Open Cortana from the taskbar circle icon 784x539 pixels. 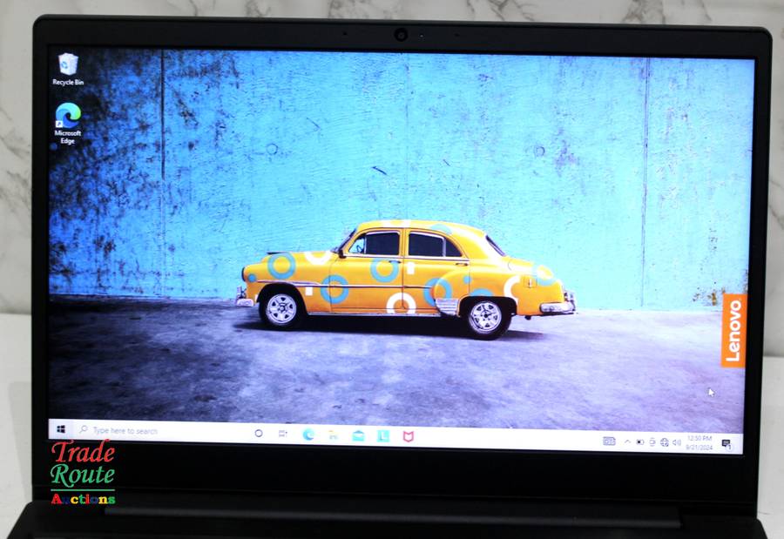[259, 433]
